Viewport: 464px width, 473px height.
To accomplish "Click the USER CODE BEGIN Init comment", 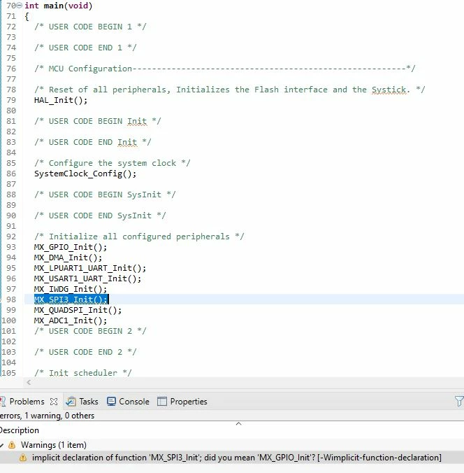I will pyautogui.click(x=98, y=121).
